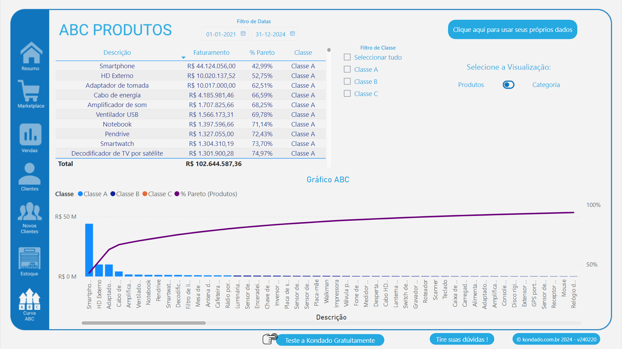Enable the Seleccionar tudo checkbox
This screenshot has width=622, height=349.
[x=347, y=57]
